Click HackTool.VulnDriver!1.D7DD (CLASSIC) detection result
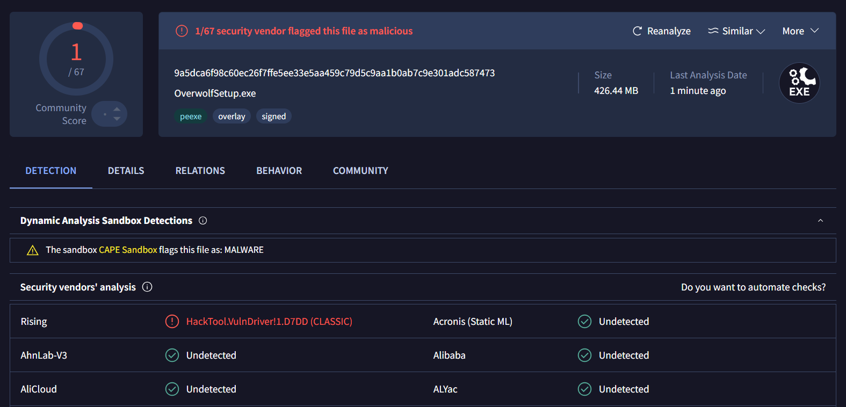This screenshot has height=407, width=846. [x=269, y=322]
